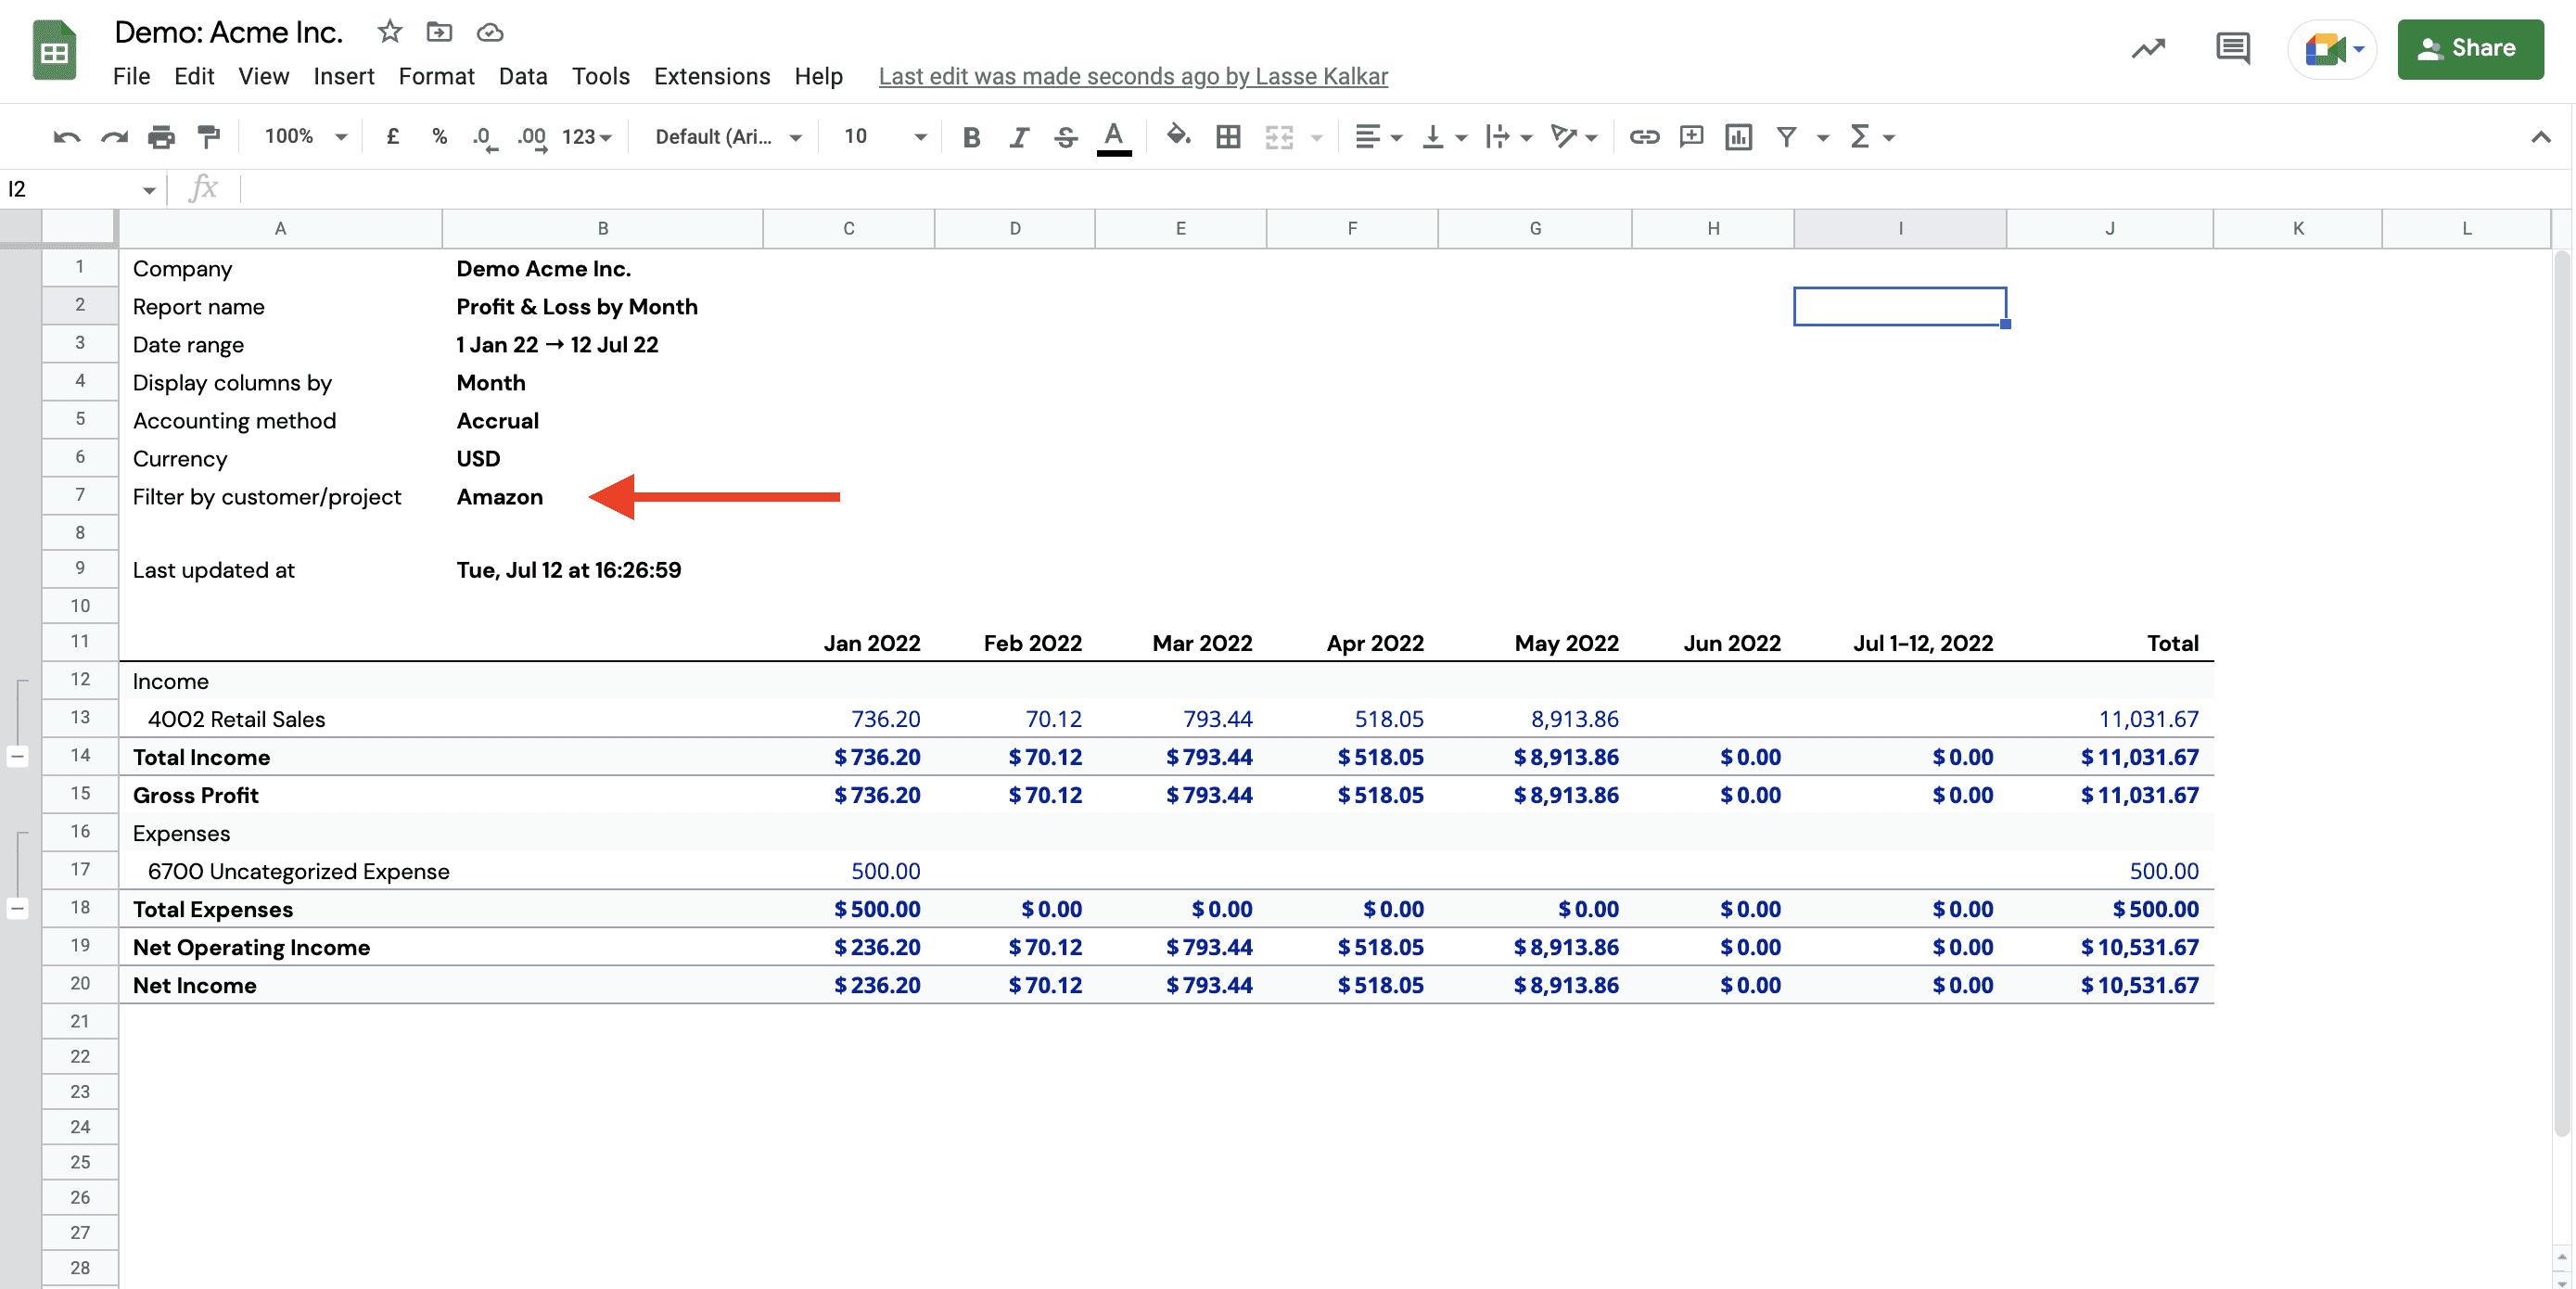The image size is (2576, 1289).
Task: Toggle bold formatting
Action: click(969, 137)
